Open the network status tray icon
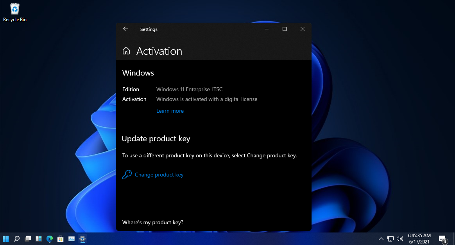This screenshot has height=245, width=455. [x=391, y=239]
